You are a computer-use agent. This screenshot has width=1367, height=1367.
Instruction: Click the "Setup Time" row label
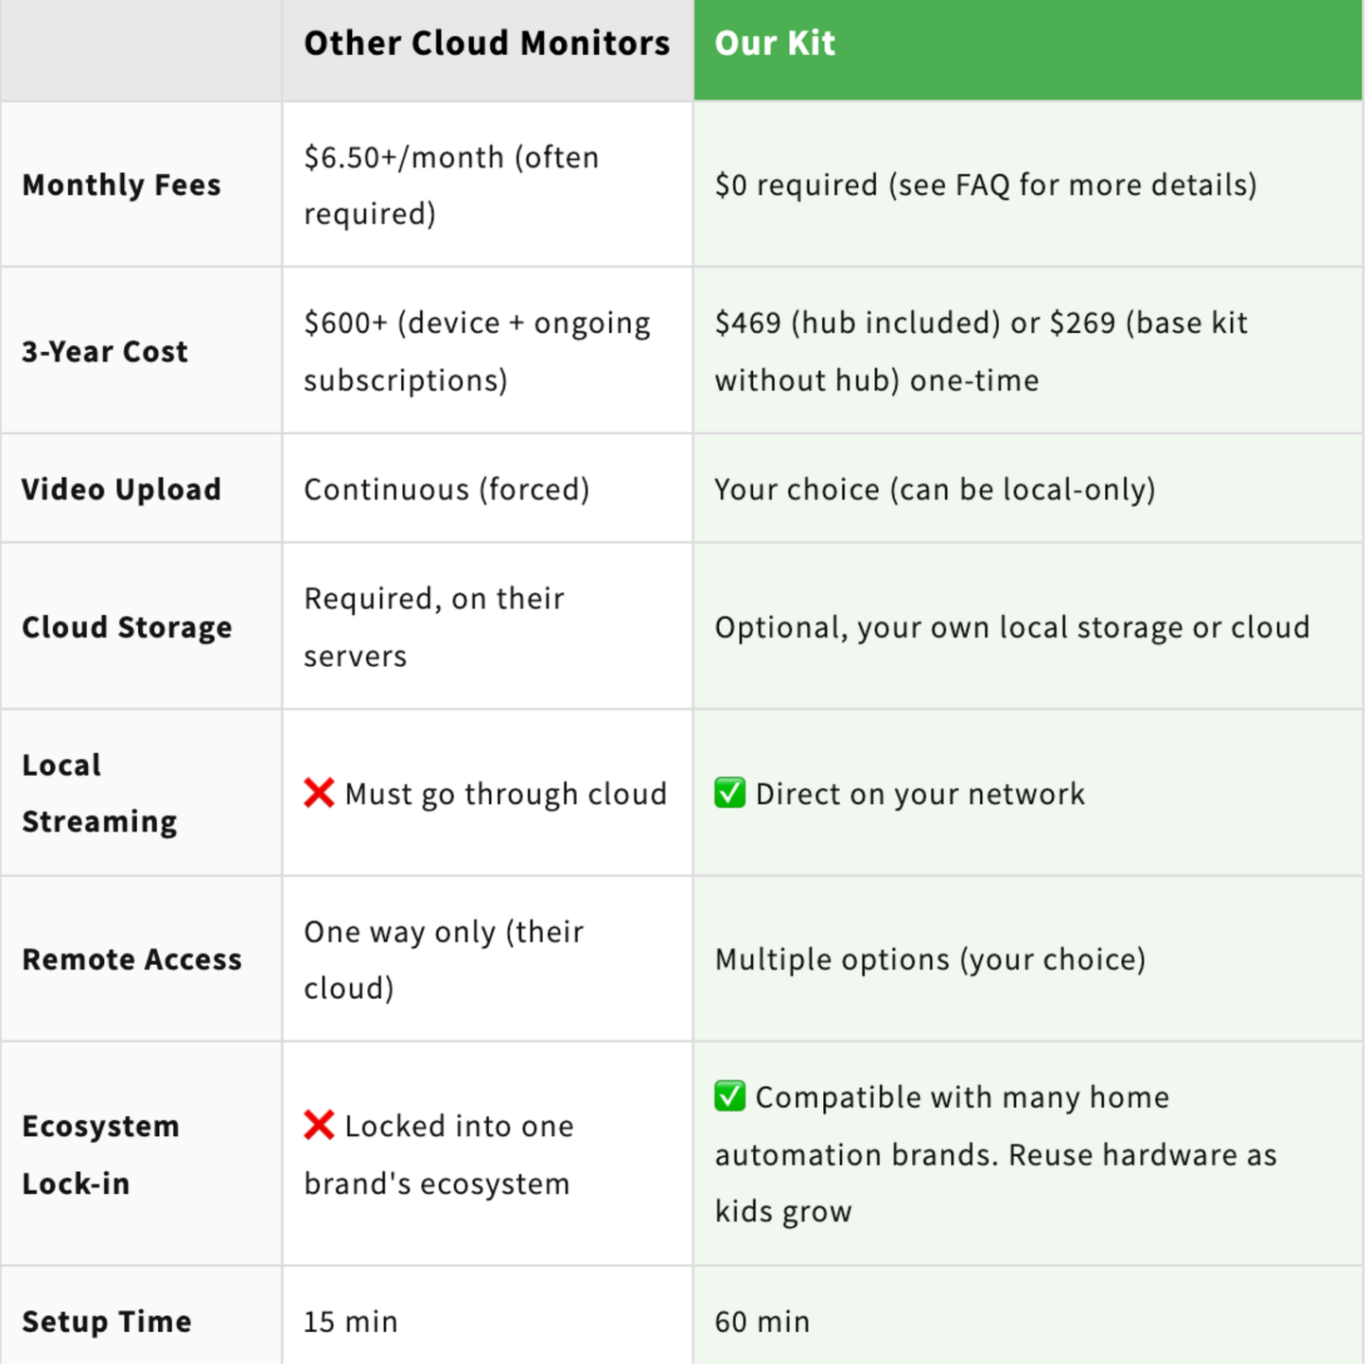tap(107, 1321)
